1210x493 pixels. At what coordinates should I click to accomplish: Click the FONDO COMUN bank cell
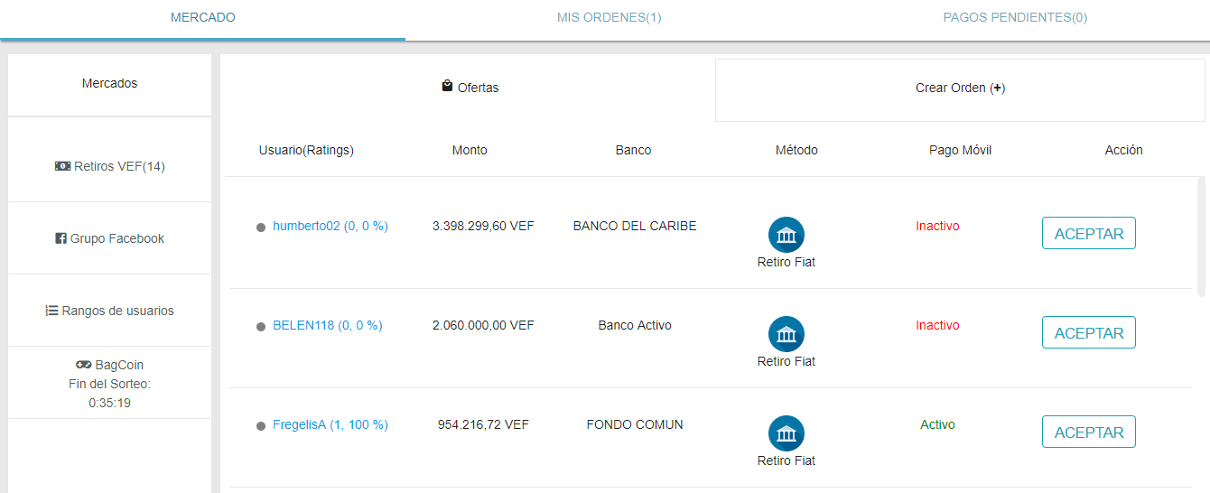coord(635,424)
